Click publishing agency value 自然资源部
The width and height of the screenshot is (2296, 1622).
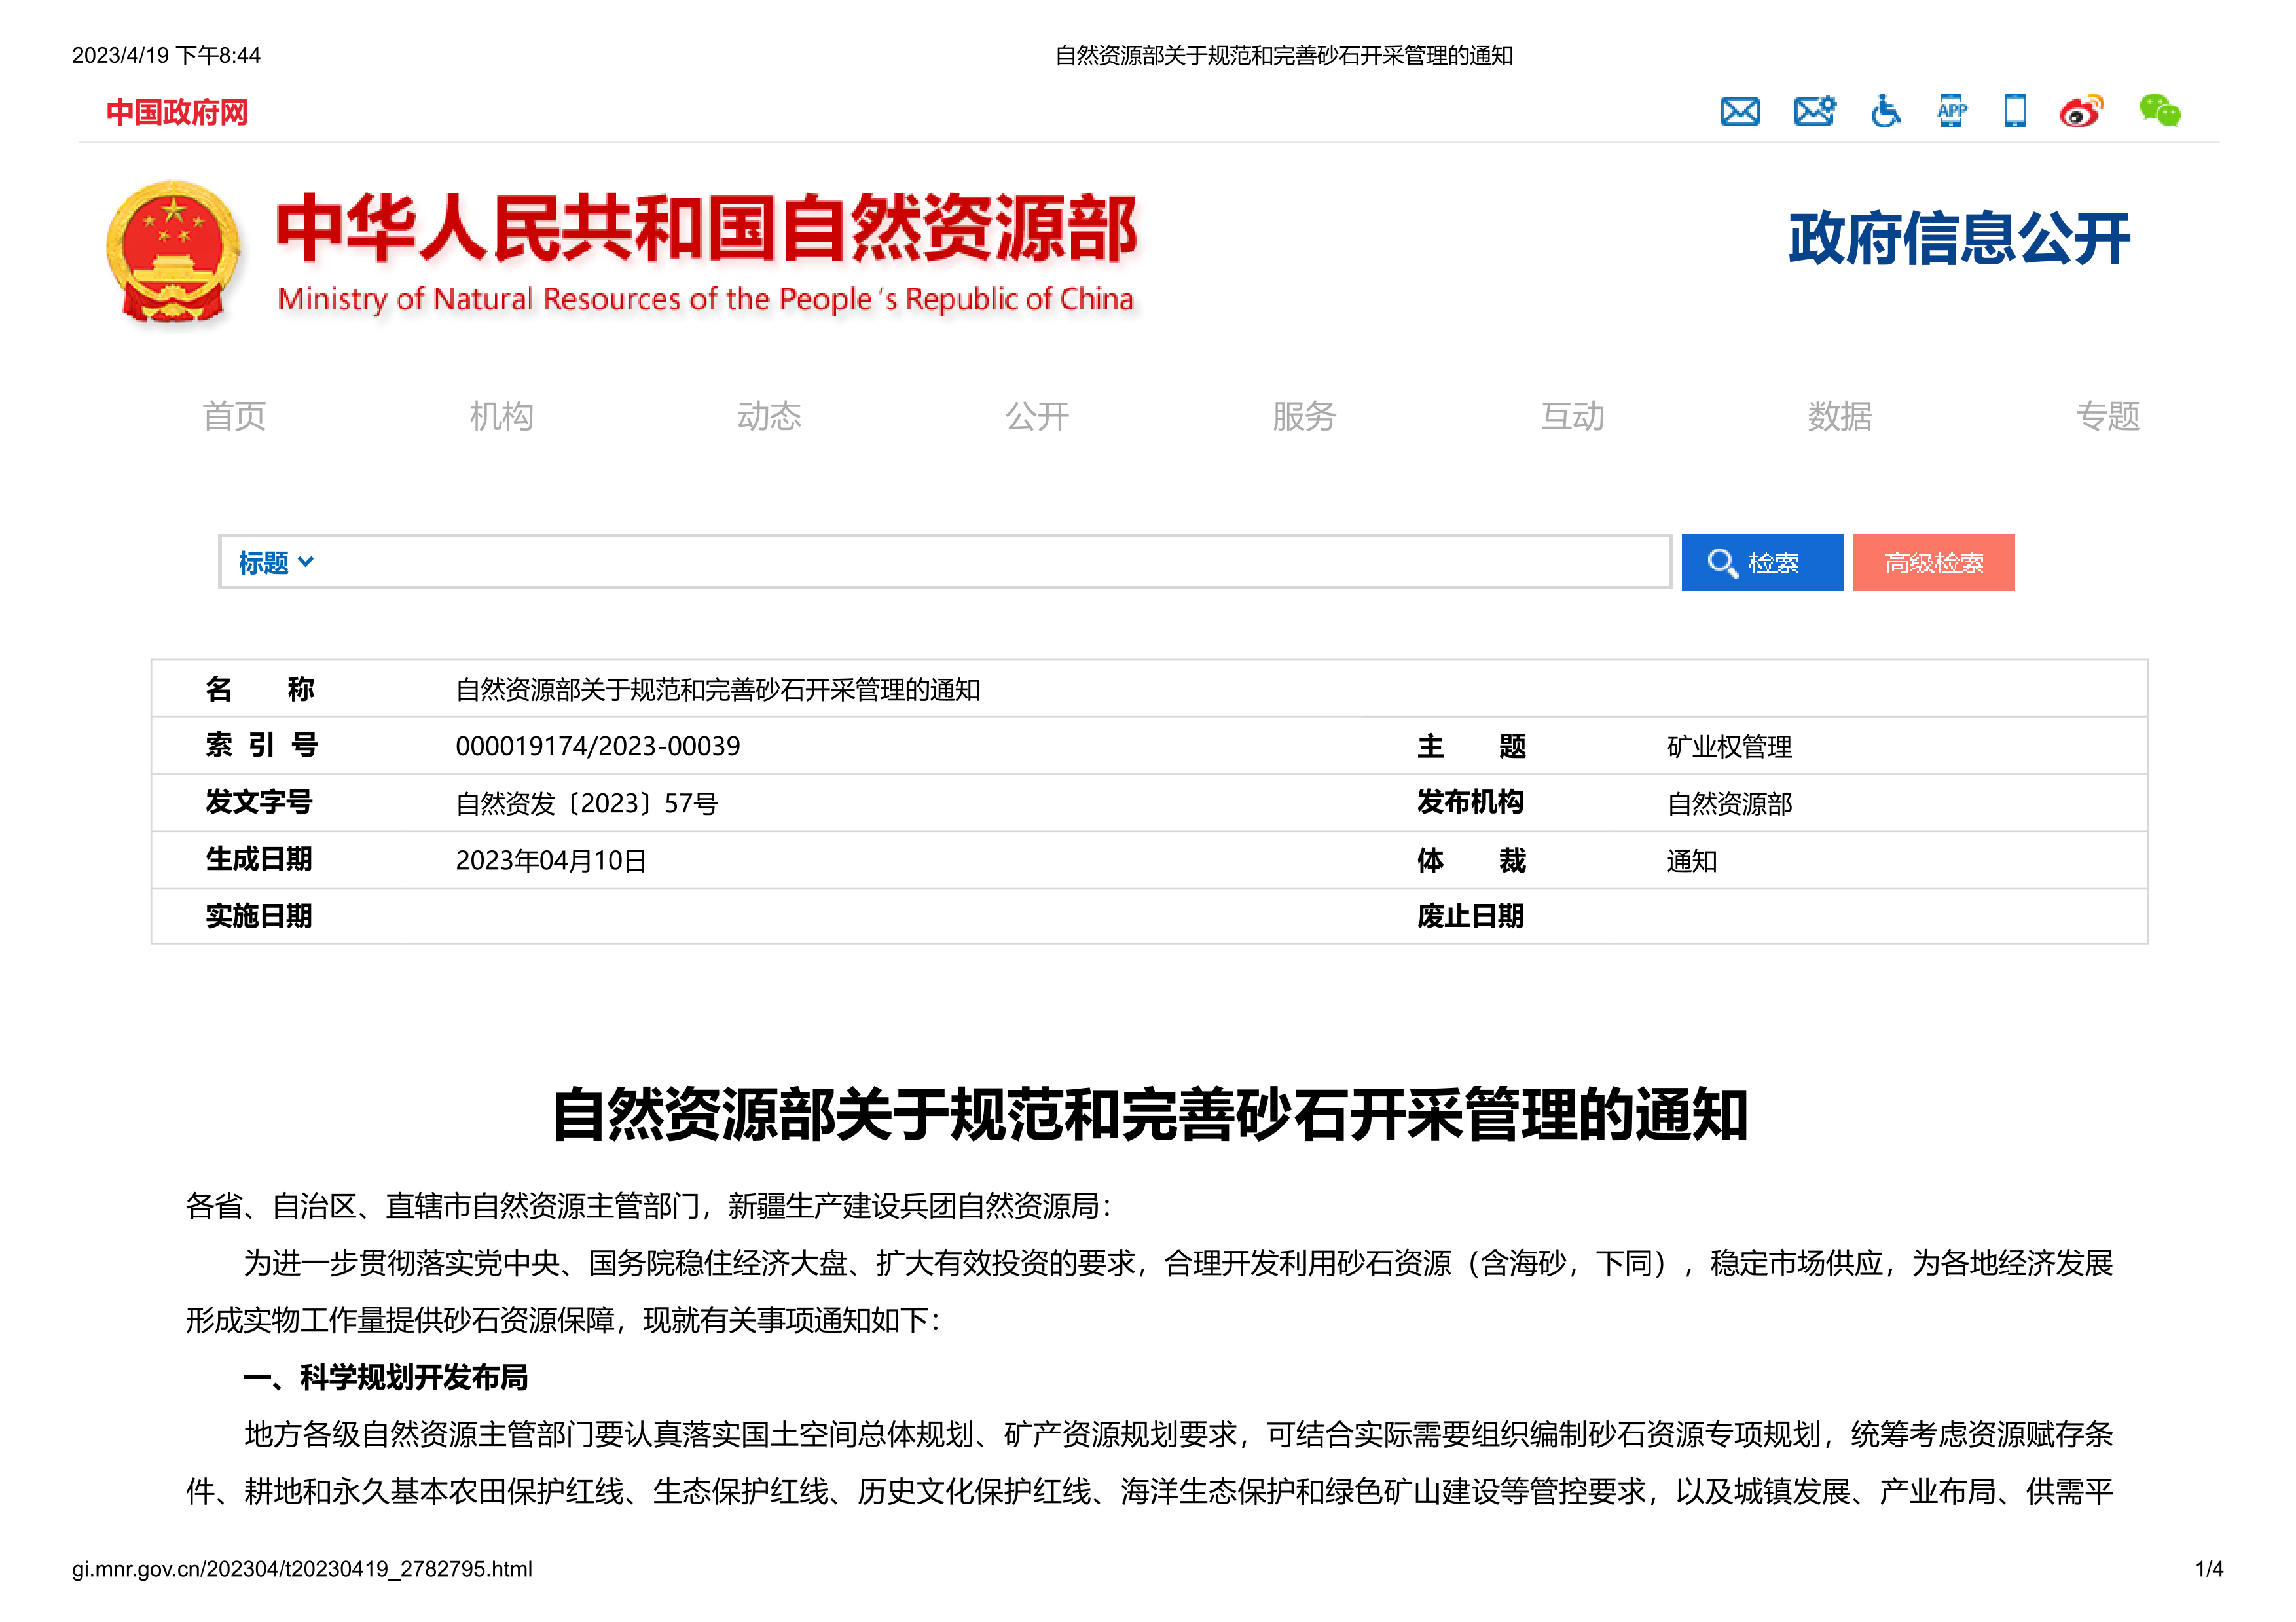[1729, 804]
